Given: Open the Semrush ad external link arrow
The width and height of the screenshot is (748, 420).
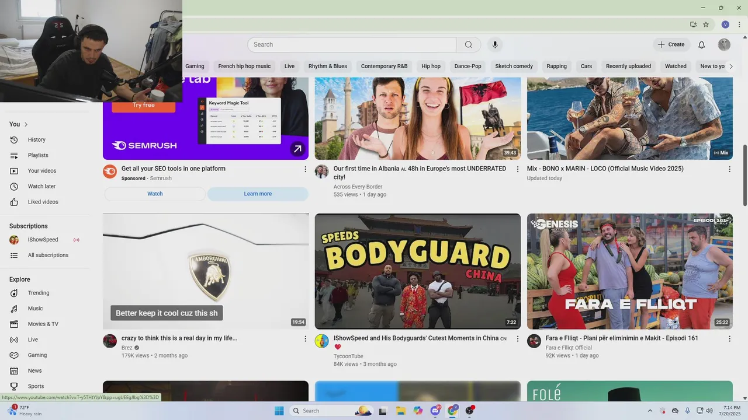Looking at the screenshot, I should click(x=297, y=149).
